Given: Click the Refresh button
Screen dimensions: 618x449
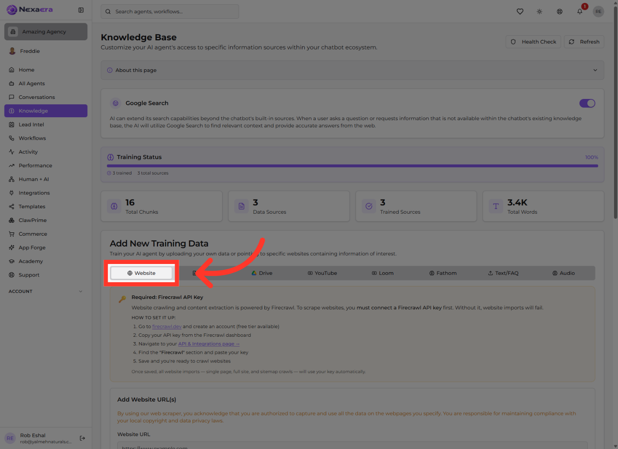Looking at the screenshot, I should click(x=584, y=42).
